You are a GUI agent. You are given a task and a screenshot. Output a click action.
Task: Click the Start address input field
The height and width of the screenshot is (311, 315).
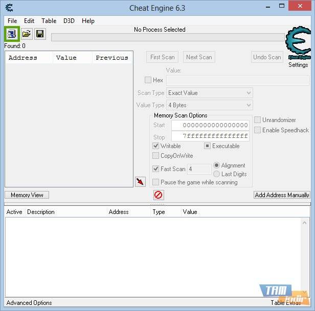click(x=210, y=125)
